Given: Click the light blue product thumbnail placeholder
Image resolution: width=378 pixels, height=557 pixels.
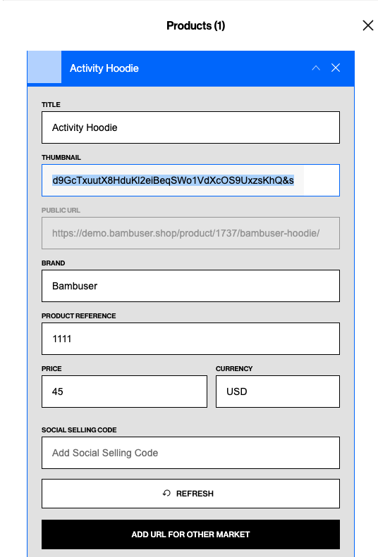Looking at the screenshot, I should (44, 67).
